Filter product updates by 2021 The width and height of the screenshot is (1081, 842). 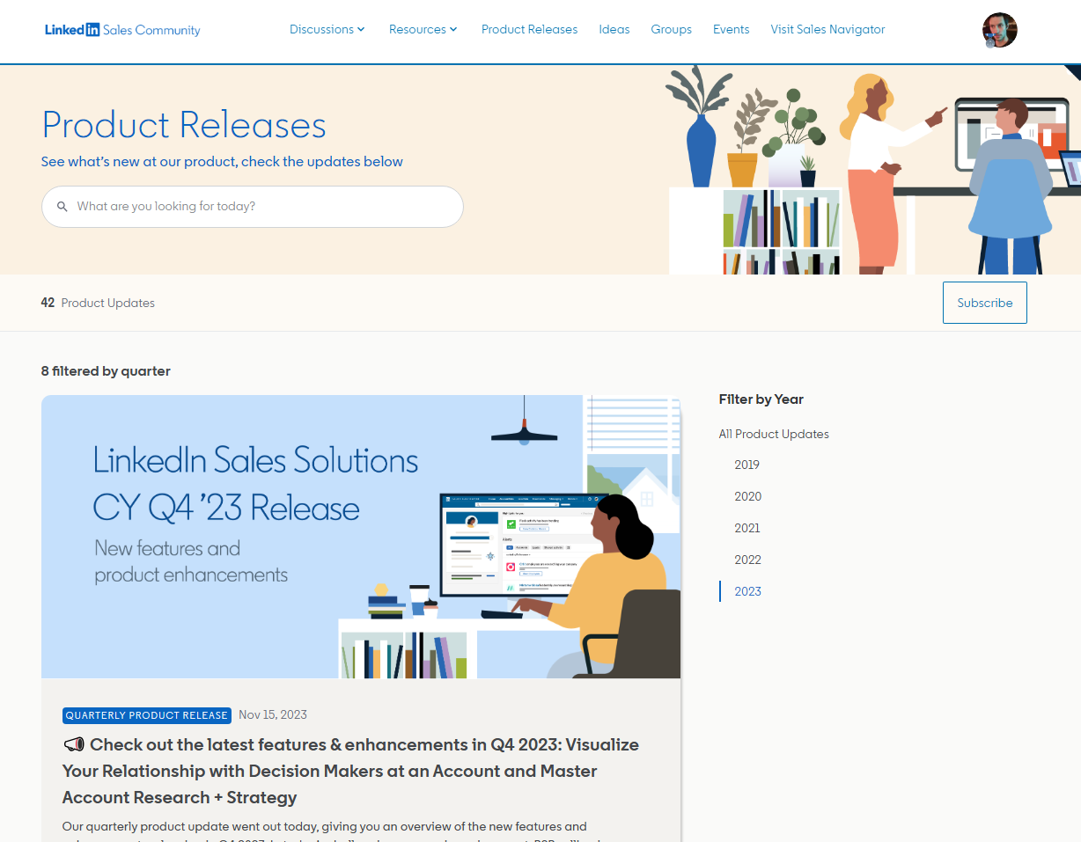coord(746,528)
